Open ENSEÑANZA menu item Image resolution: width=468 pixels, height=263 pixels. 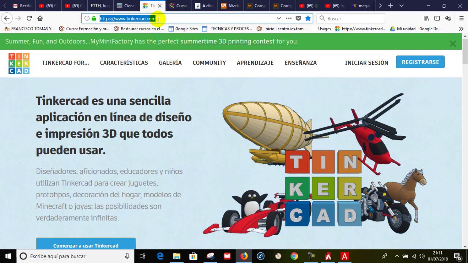point(301,63)
